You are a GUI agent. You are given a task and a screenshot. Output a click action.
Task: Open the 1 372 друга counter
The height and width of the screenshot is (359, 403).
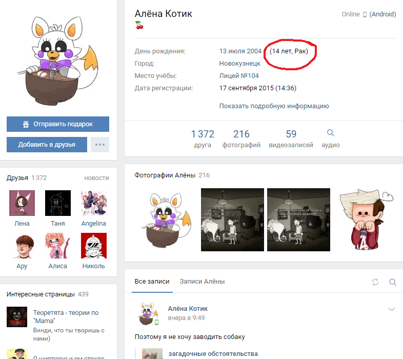pos(203,138)
